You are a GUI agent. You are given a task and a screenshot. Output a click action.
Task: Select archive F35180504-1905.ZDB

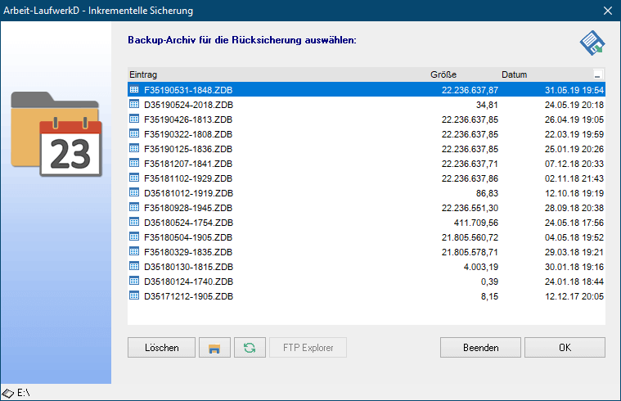(x=367, y=237)
